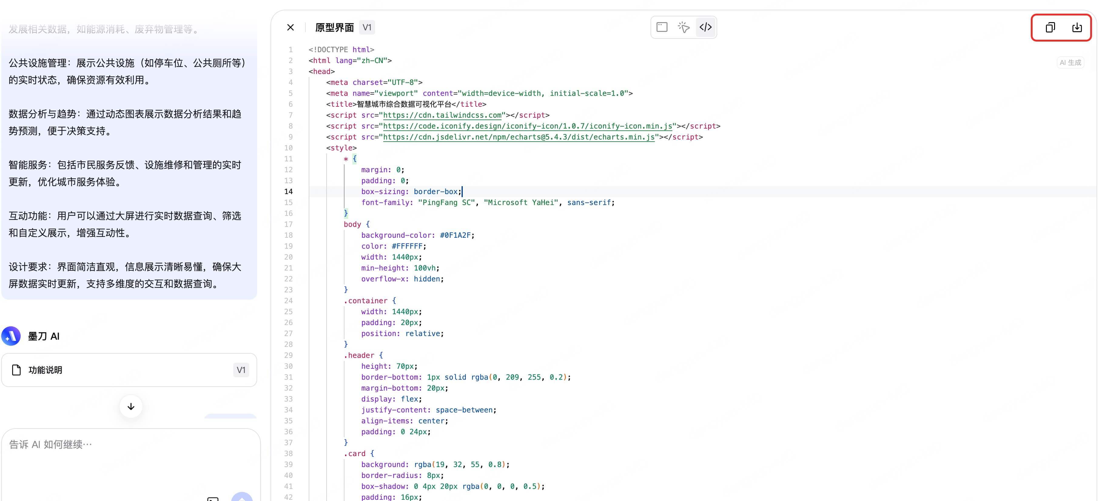Click the align-items: center line
1099x501 pixels.
point(405,421)
